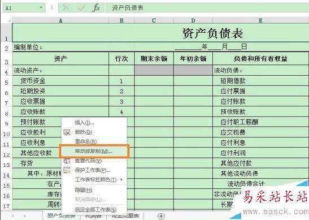Click the 年 月 日 date line cell
The image size is (309, 220).
click(211, 47)
